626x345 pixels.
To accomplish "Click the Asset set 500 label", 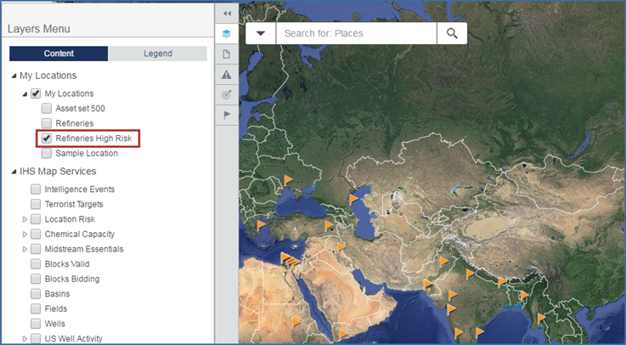I will pyautogui.click(x=80, y=109).
